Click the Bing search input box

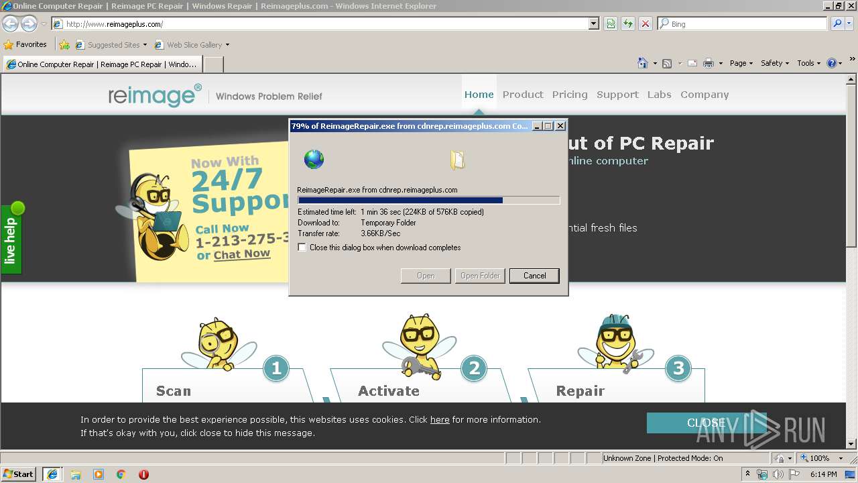[x=743, y=23]
